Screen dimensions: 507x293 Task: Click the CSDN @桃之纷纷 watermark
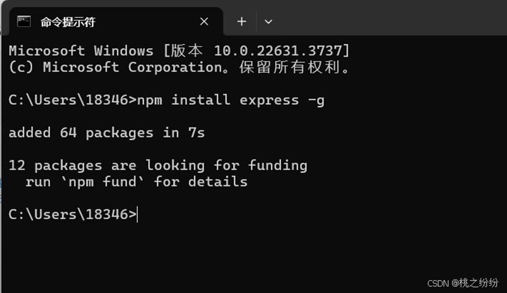click(x=462, y=283)
